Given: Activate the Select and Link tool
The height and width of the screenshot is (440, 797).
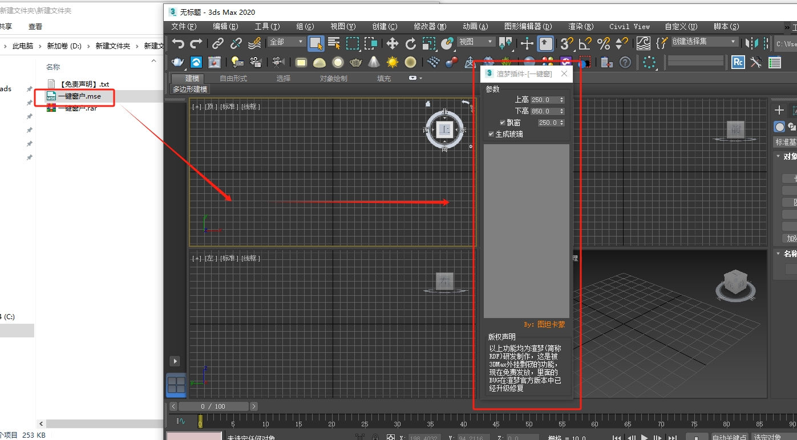Looking at the screenshot, I should (x=218, y=43).
